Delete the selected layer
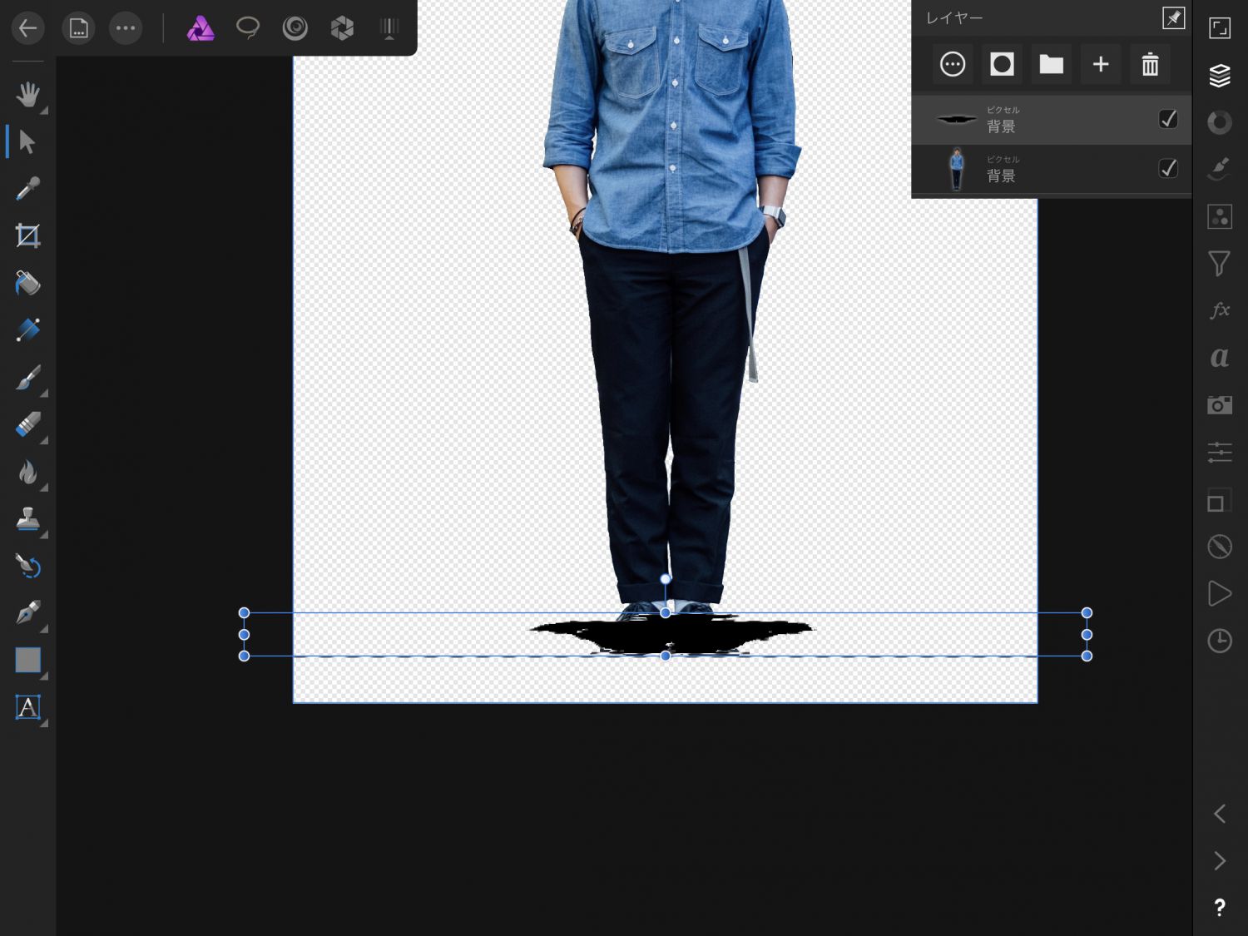This screenshot has width=1248, height=936. tap(1150, 64)
